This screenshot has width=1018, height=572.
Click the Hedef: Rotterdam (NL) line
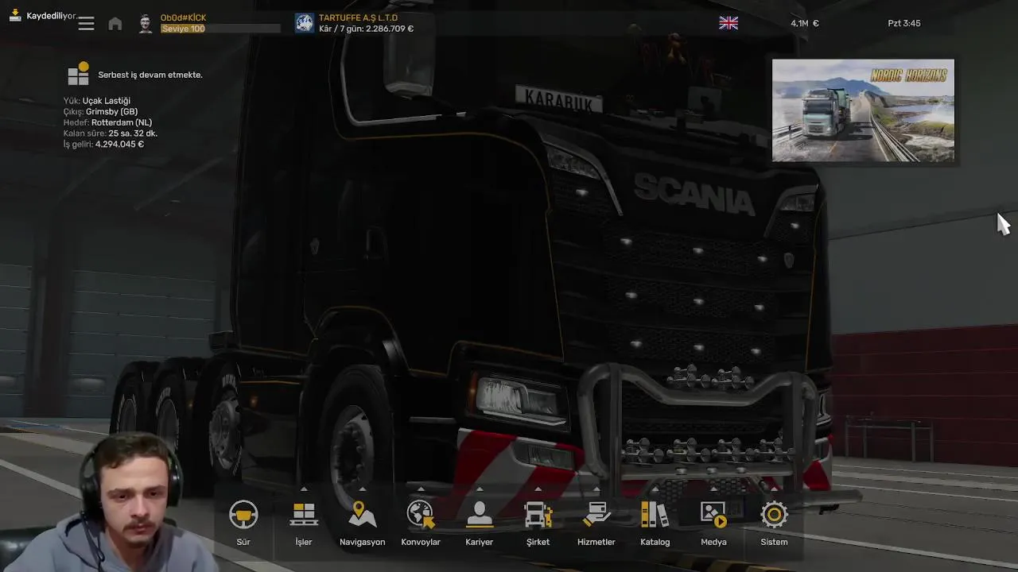pos(107,123)
